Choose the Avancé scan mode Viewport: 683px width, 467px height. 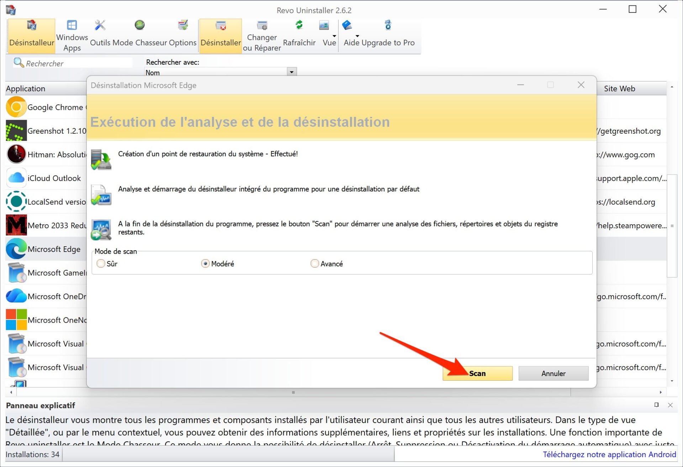point(315,263)
